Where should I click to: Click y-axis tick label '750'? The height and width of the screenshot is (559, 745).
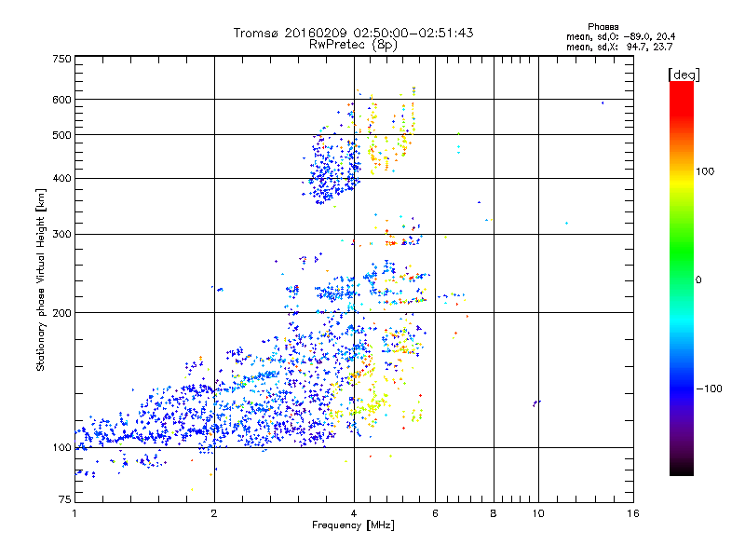point(61,59)
